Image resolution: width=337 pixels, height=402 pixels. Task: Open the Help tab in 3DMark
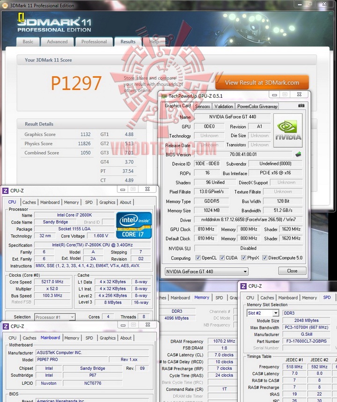coord(154,42)
